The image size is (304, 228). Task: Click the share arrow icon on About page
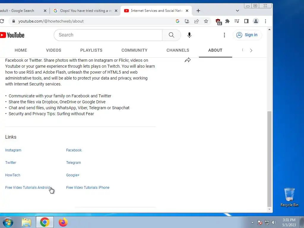[x=188, y=60]
